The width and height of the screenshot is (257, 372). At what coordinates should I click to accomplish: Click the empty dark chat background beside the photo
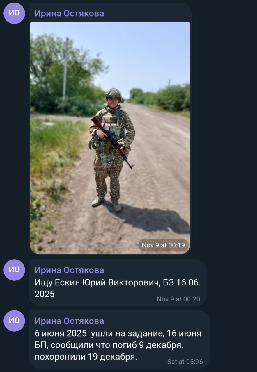[x=224, y=131]
